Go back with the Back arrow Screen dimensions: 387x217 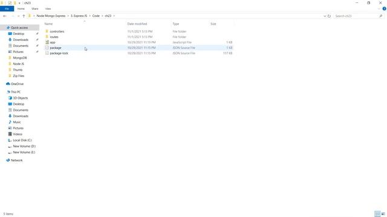point(5,16)
